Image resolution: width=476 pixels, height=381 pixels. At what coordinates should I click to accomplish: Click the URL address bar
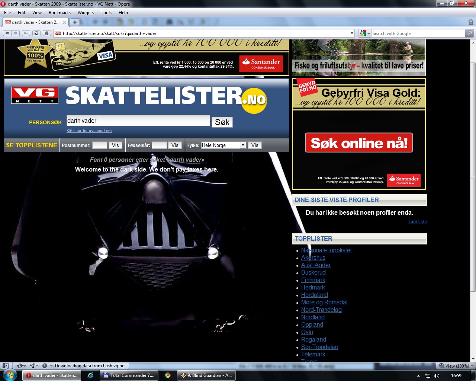click(x=204, y=33)
